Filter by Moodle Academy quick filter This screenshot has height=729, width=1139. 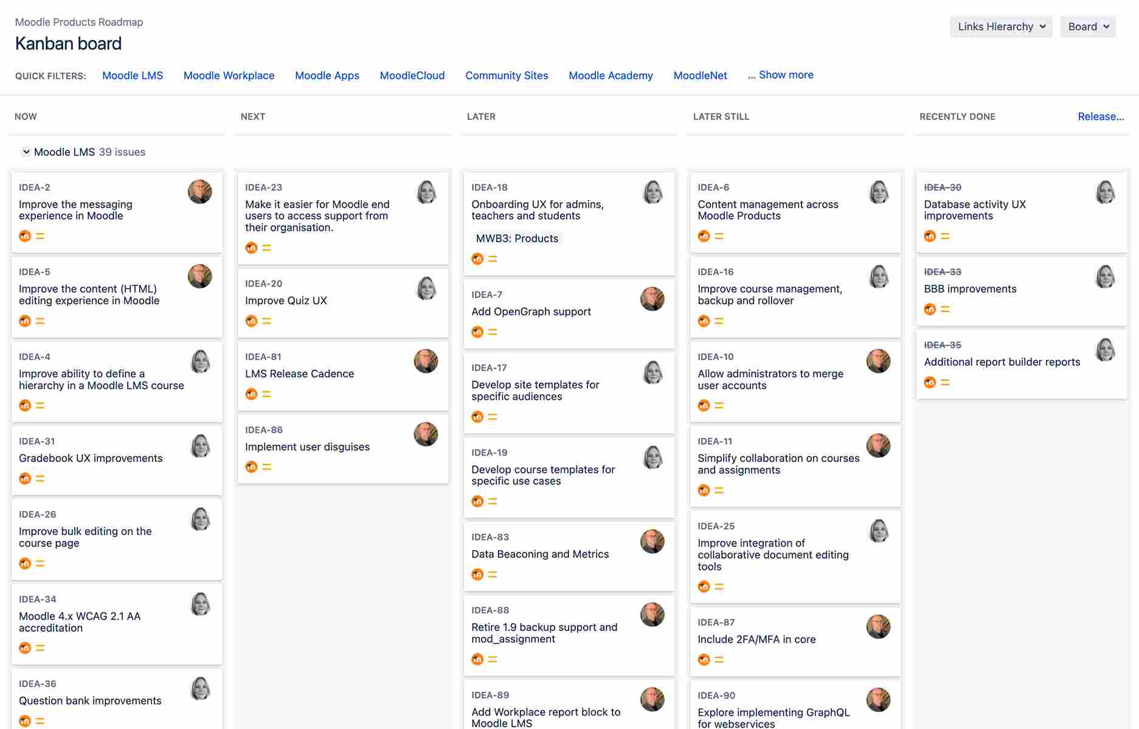pos(611,75)
